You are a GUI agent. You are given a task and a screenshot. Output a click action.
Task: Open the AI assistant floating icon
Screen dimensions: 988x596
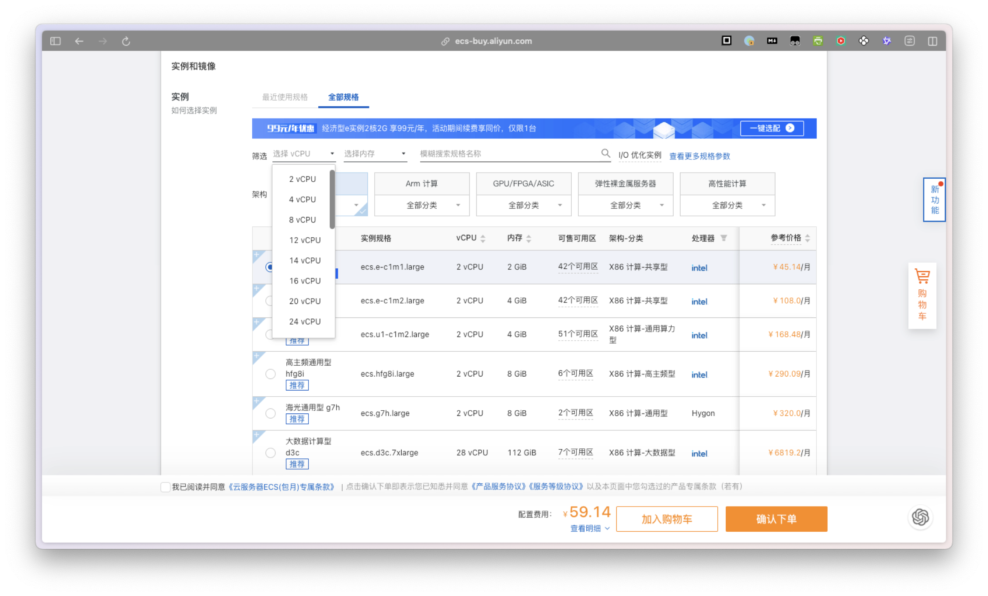pos(920,517)
